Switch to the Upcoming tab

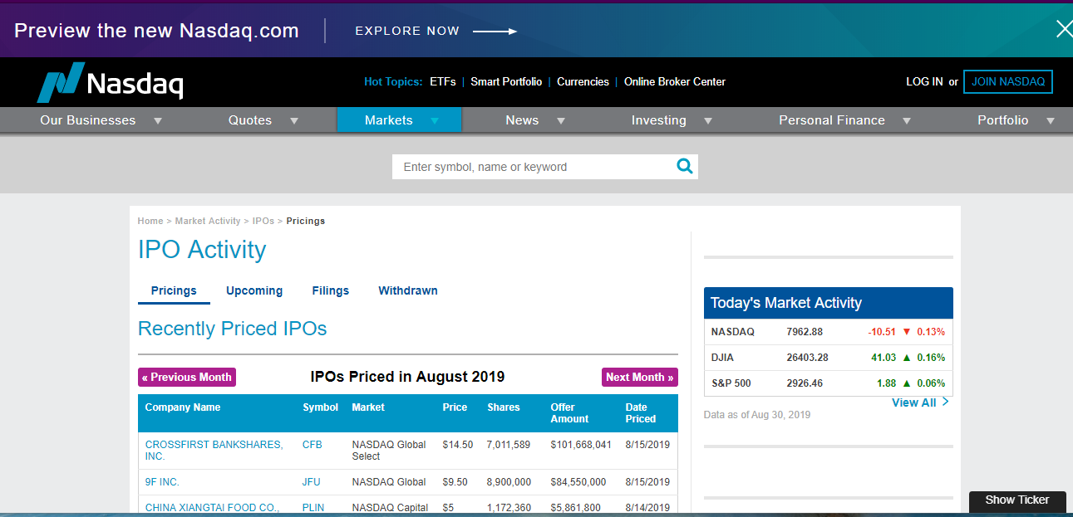click(x=254, y=290)
